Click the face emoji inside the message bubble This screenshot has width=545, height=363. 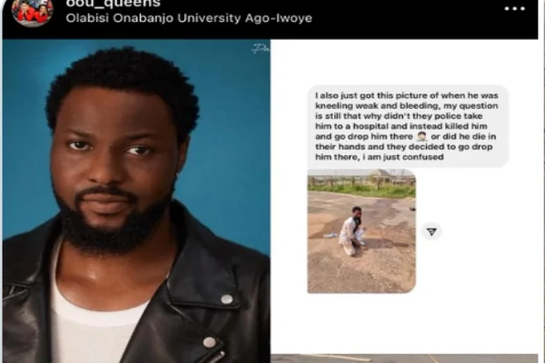422,136
